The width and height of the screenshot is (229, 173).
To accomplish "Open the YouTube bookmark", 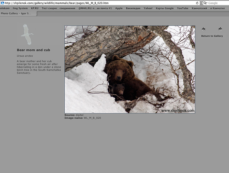I will pos(183,8).
